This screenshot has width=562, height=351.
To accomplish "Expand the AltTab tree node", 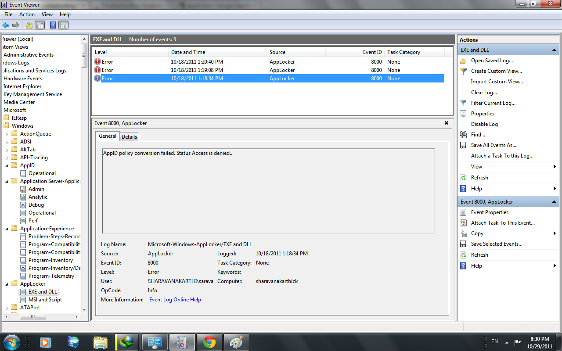I will 7,150.
